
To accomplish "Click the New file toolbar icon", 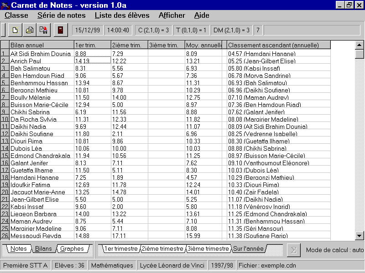I will [x=16, y=30].
